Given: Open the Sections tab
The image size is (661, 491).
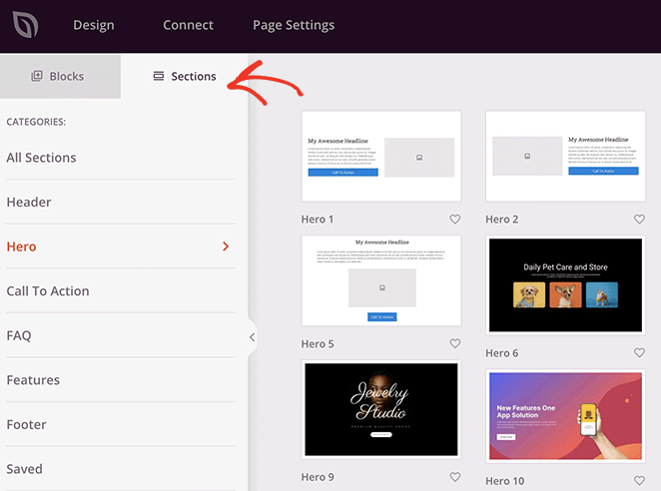Looking at the screenshot, I should (184, 76).
